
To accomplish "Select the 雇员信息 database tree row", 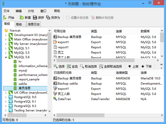I will tap(25, 88).
